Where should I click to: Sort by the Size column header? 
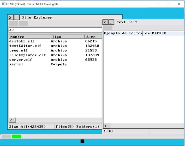[x=93, y=37]
